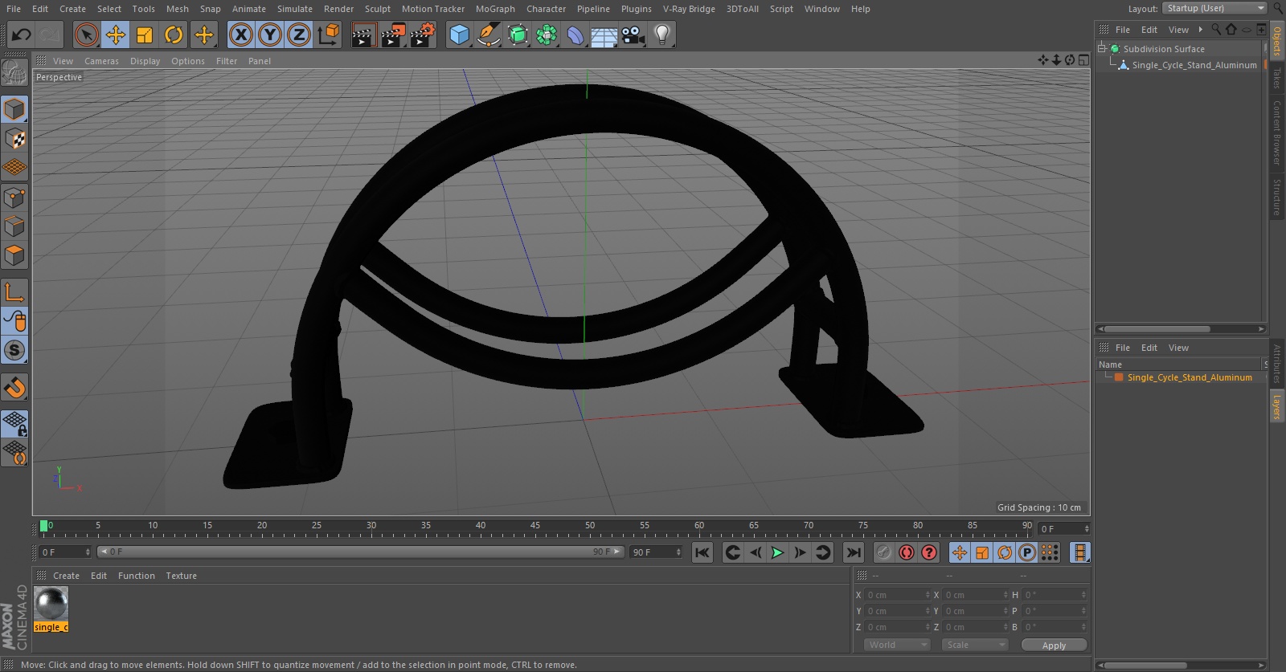Image resolution: width=1286 pixels, height=672 pixels.
Task: Select Single_Cycle_Stand_Aluminum in Object Manager
Action: 1194,65
